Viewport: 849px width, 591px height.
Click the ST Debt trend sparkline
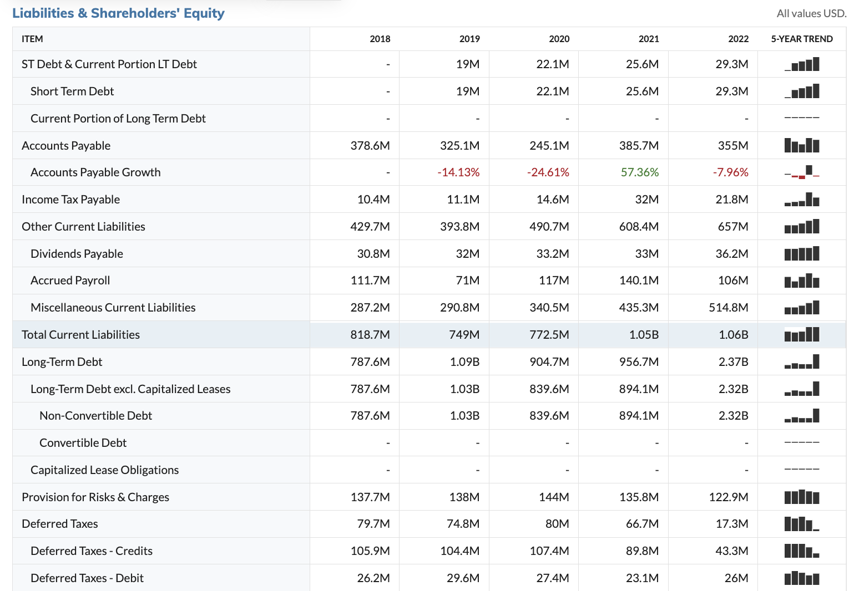click(802, 64)
